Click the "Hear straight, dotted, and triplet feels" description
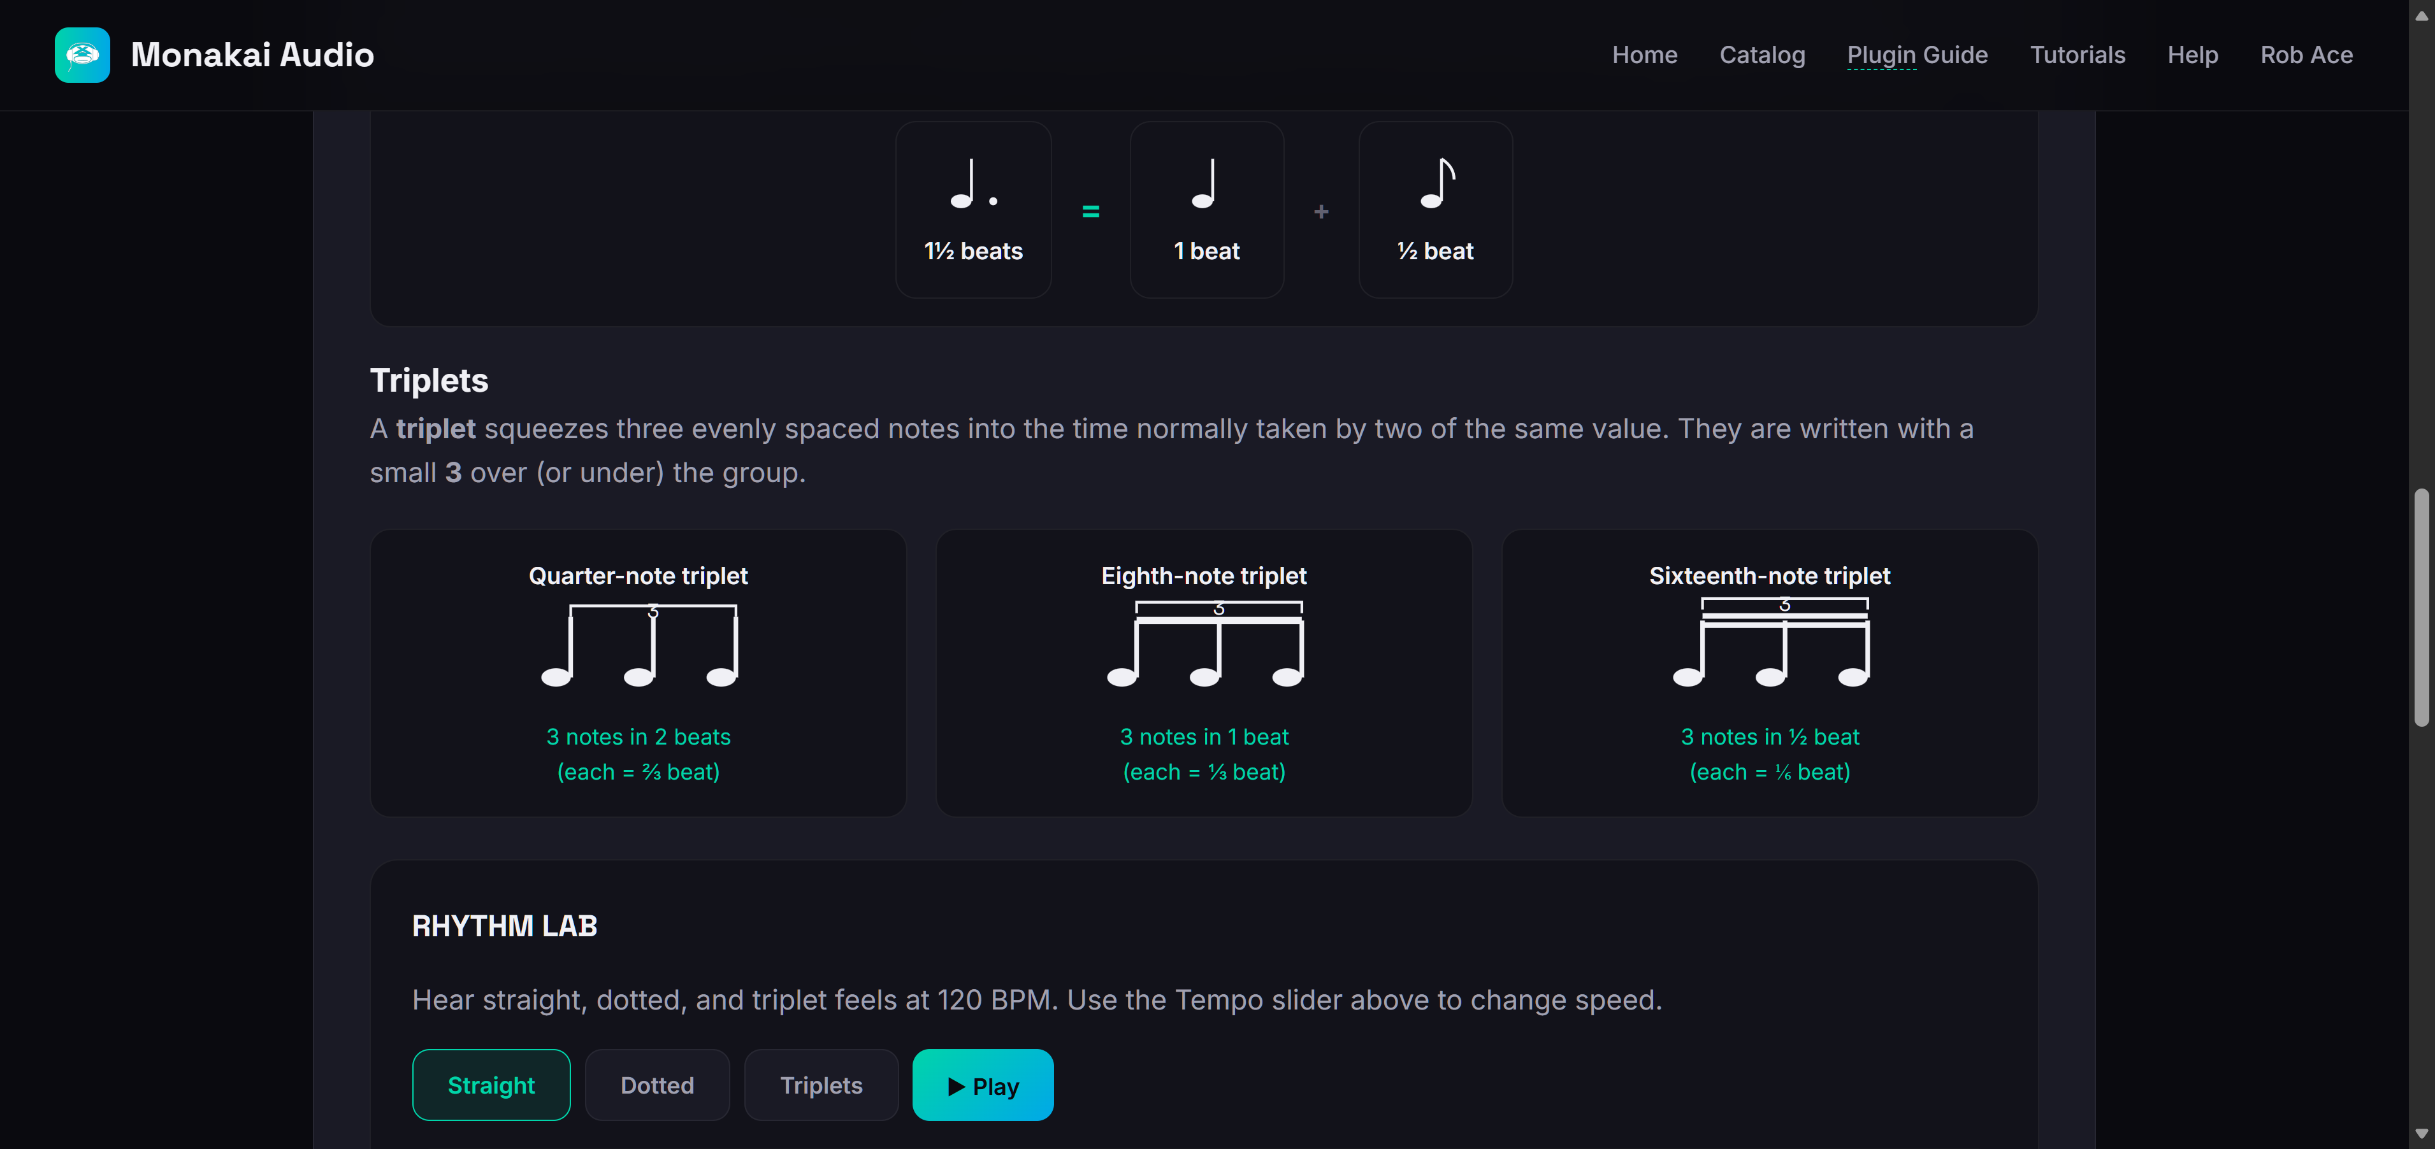This screenshot has height=1149, width=2435. tap(1037, 1000)
